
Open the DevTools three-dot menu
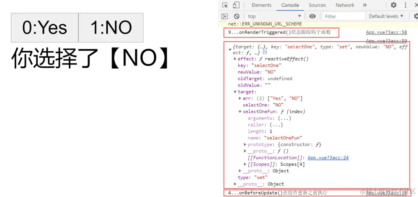(406, 5)
